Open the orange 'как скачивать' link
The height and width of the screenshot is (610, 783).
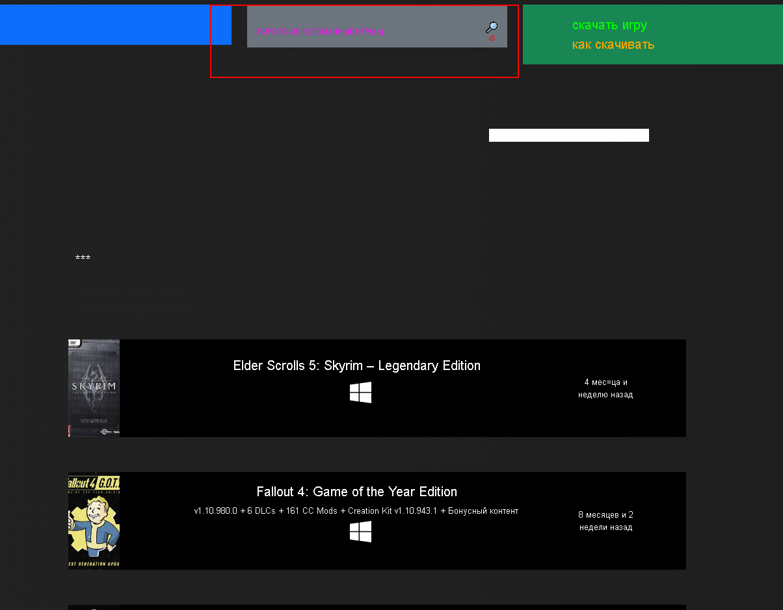pyautogui.click(x=613, y=45)
